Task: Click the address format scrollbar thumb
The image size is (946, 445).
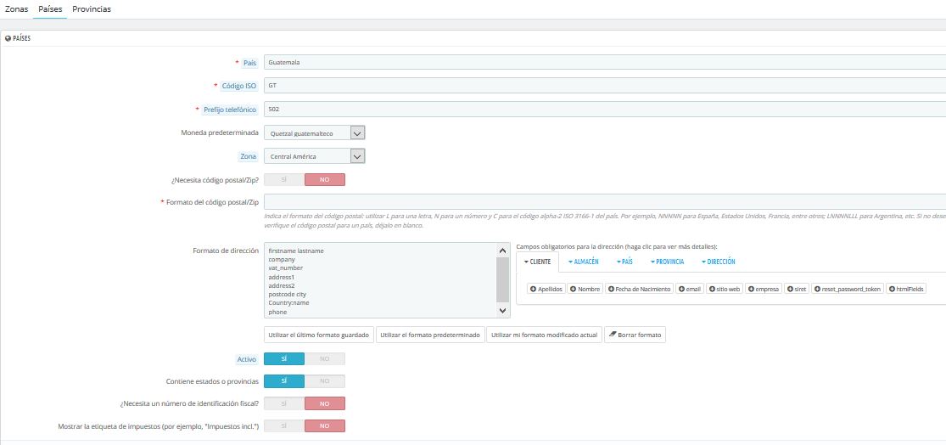Action: (502, 279)
